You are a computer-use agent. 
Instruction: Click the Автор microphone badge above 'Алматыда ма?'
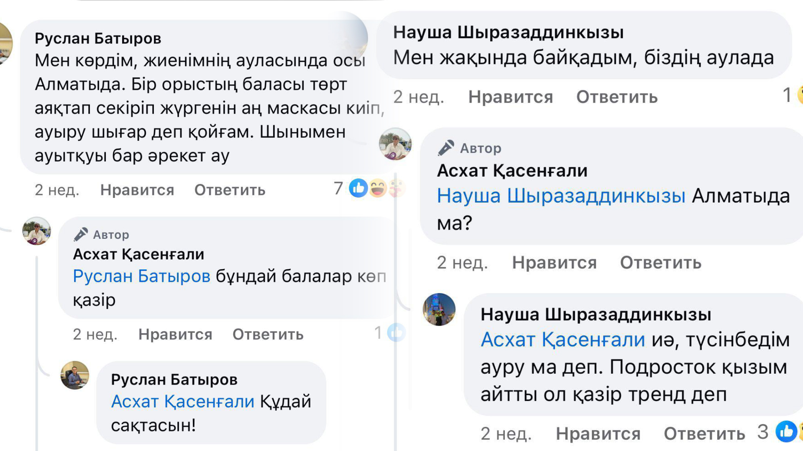(x=446, y=148)
